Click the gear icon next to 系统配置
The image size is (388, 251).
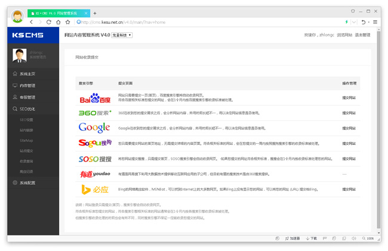pyautogui.click(x=15, y=182)
